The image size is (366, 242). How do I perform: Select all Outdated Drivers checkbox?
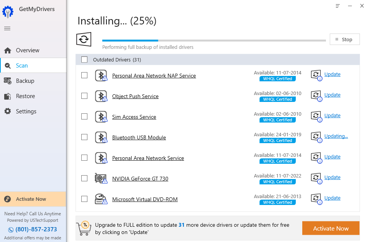pos(84,60)
